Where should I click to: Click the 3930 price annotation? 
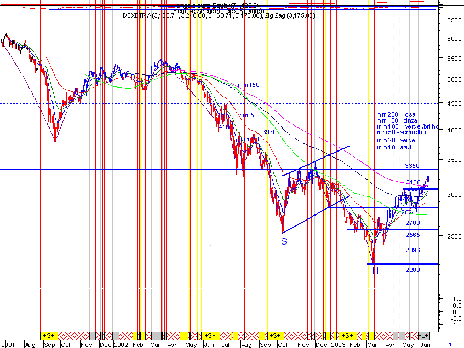[x=270, y=132]
